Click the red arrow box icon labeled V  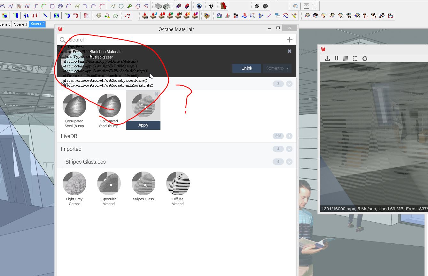coord(170,15)
